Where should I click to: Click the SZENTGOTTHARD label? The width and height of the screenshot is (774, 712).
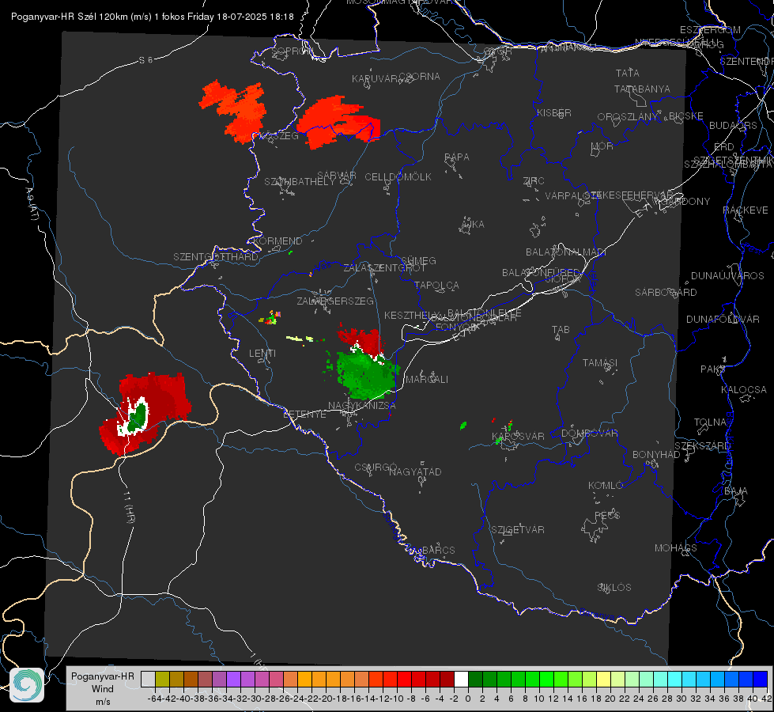point(216,256)
